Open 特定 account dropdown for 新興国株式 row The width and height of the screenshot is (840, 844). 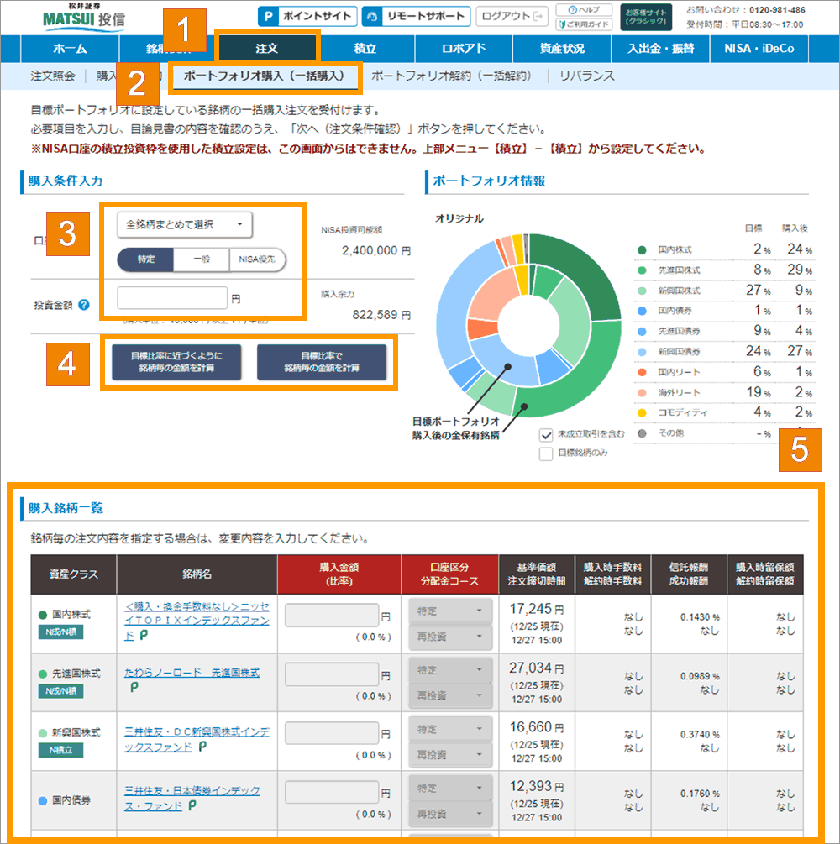pos(450,729)
